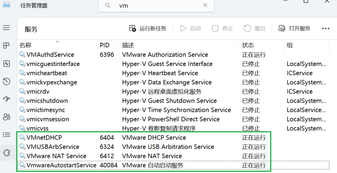Select the vmicshutdown service
Image resolution: width=337 pixels, height=173 pixels.
point(174,101)
